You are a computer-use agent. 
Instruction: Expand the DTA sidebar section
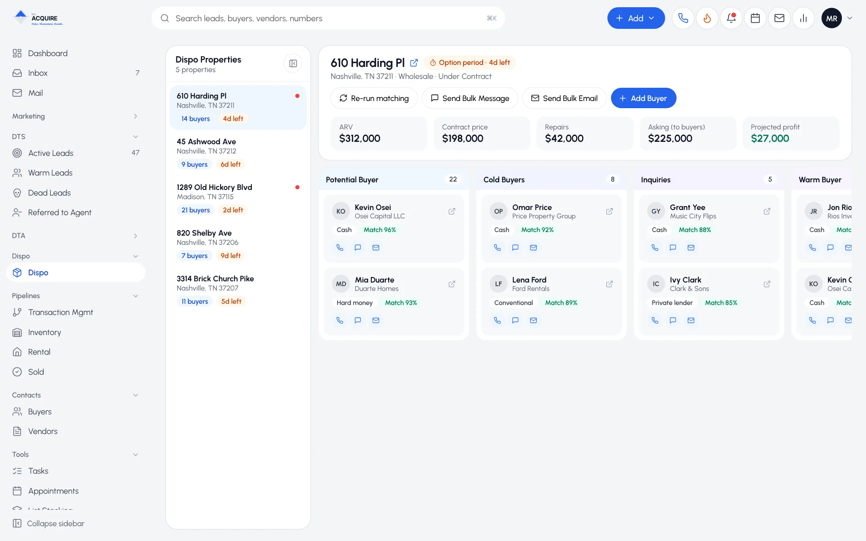pyautogui.click(x=75, y=236)
